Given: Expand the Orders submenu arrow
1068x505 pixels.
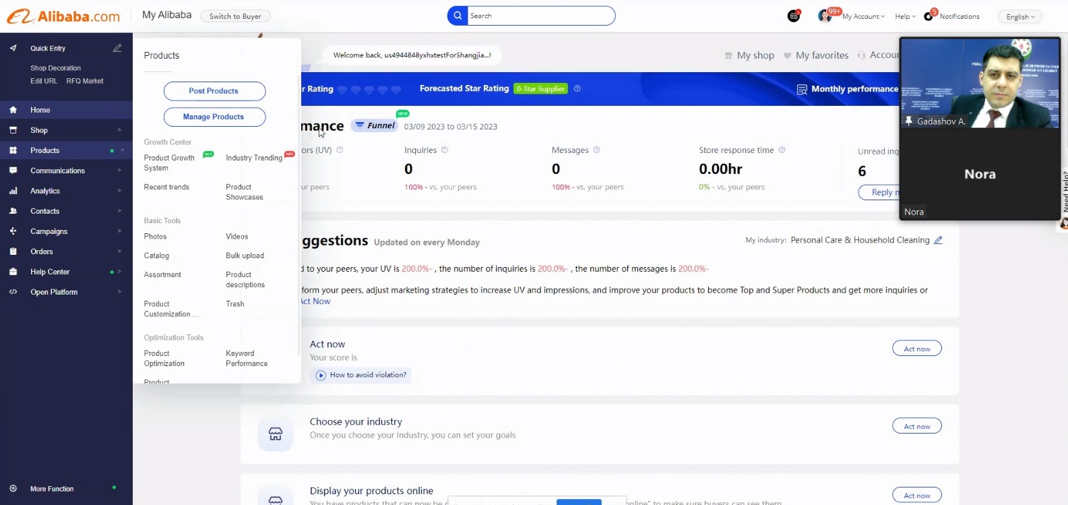Looking at the screenshot, I should tap(120, 251).
